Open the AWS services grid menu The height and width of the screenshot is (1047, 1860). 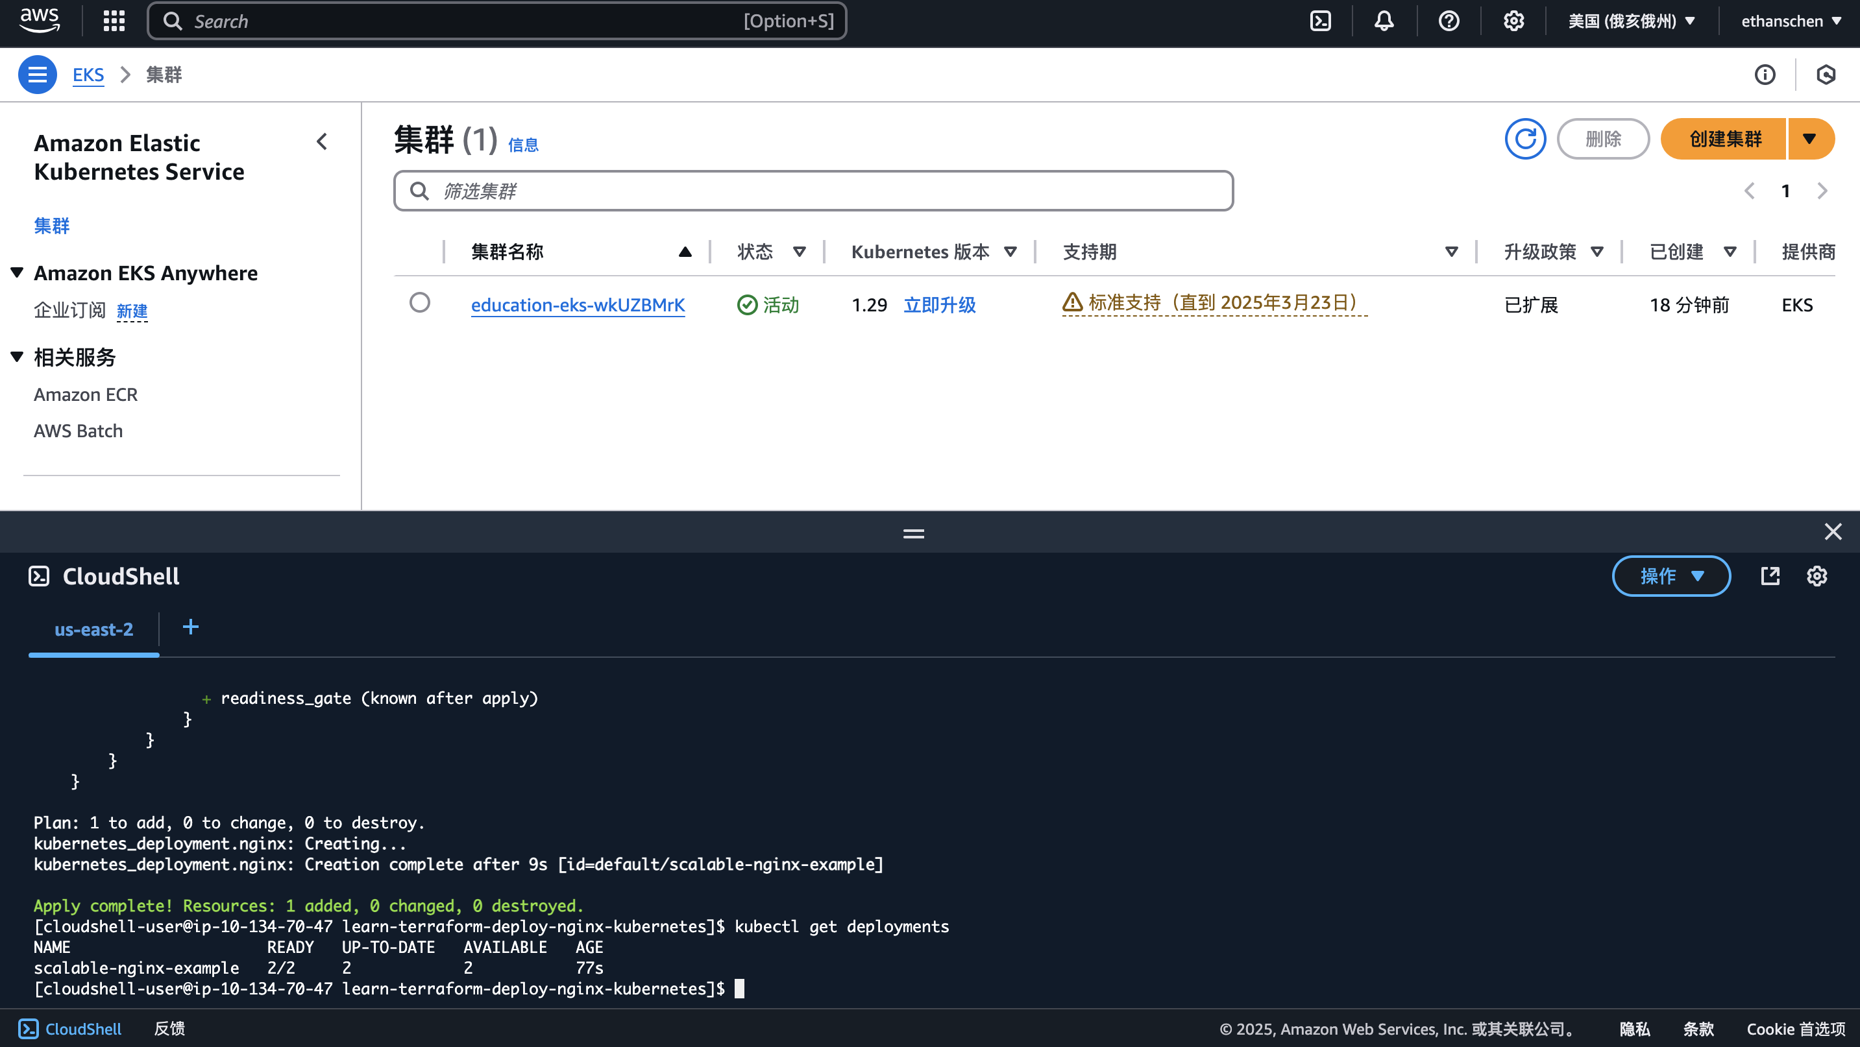pos(114,21)
